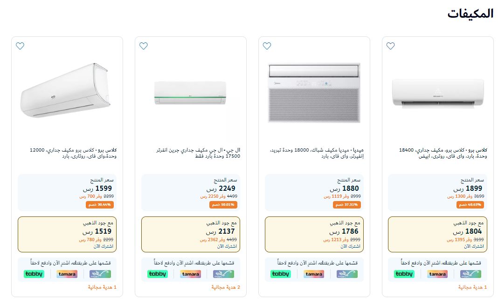Open the product photo of the Class Pro 18400 AC
Image resolution: width=498 pixels, height=299 pixels.
437,93
